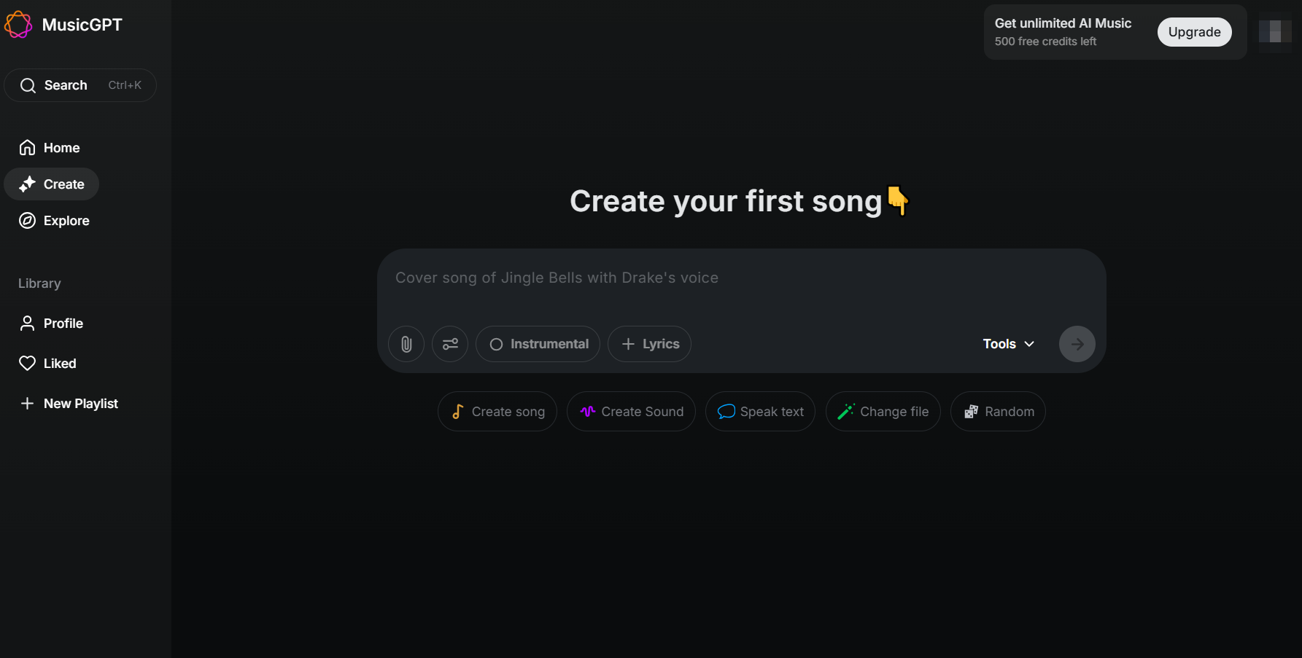Click the Speak text speech bubble icon

pyautogui.click(x=726, y=411)
